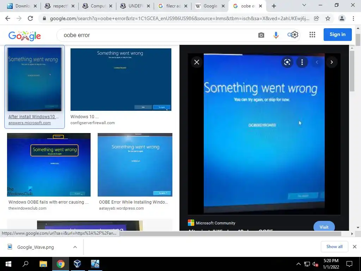Viewport: 361px width, 271px height.
Task: Click the Sign in button
Action: [337, 35]
